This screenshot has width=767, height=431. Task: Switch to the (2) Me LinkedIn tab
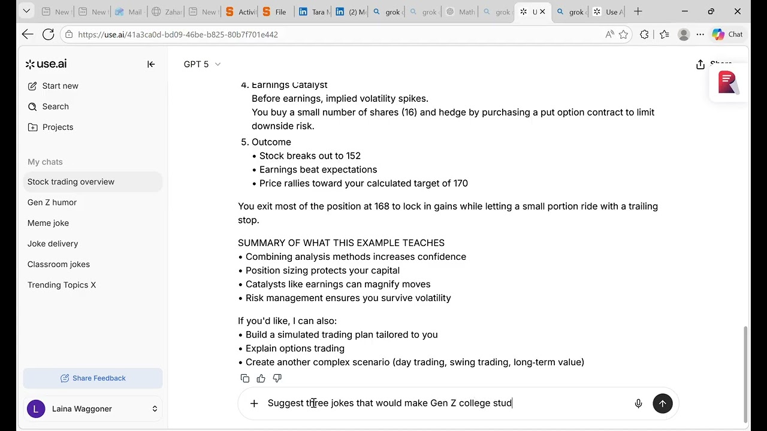pos(351,12)
